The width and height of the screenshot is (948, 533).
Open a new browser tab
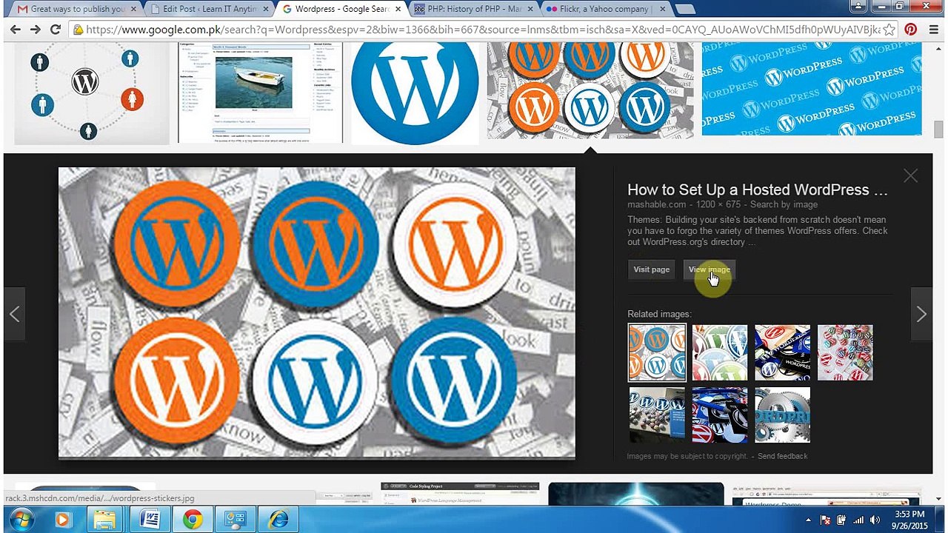point(685,9)
